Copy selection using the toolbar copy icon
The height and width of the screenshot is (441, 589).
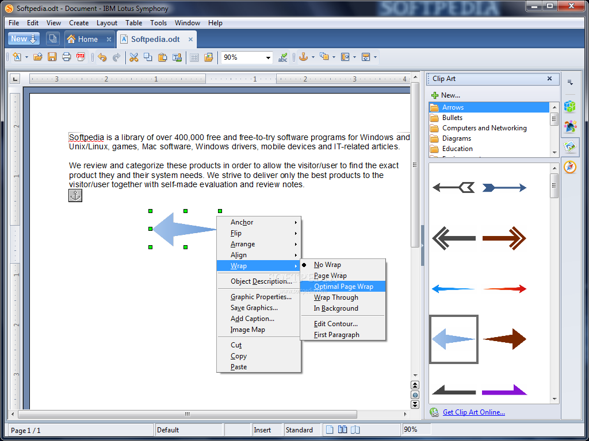(x=148, y=57)
